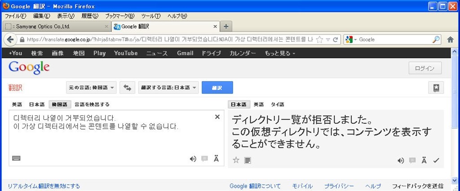This screenshot has height=191, width=460.
Task: Listen to the Japanese translation audio
Action: [400, 161]
